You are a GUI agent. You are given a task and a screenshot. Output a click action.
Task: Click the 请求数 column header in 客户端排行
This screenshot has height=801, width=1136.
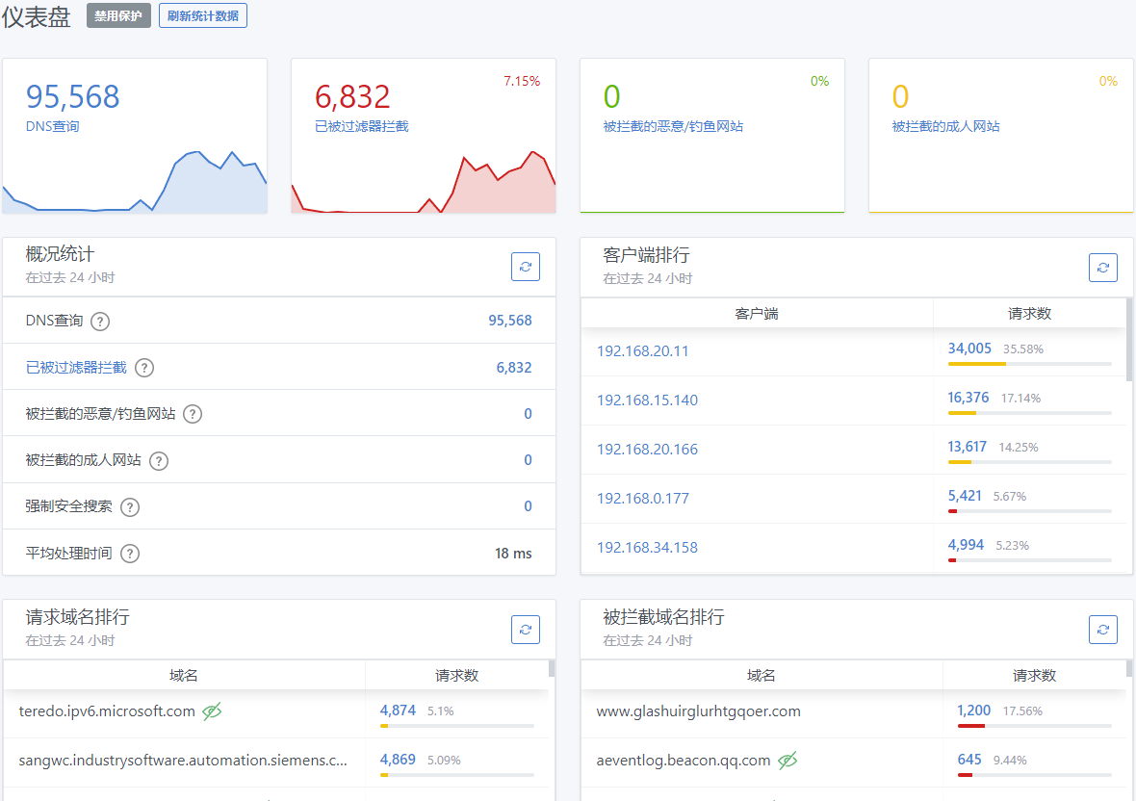1029,314
